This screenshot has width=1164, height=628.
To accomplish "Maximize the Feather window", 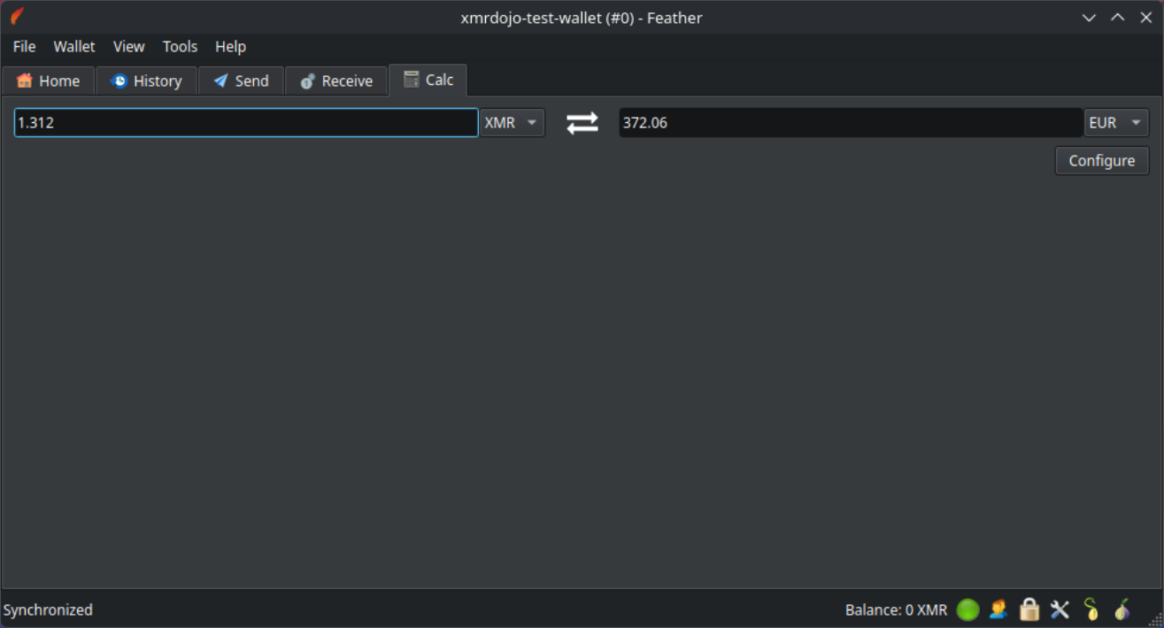I will click(x=1118, y=17).
